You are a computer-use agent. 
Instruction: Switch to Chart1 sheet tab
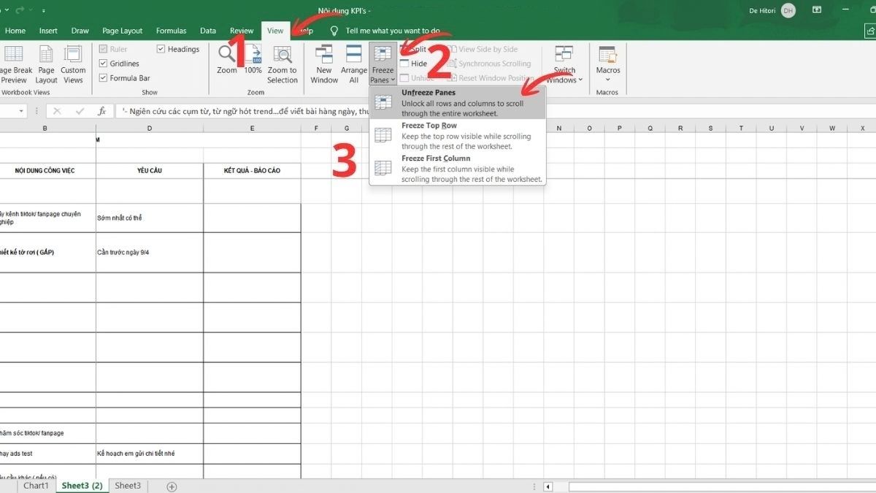pos(36,486)
